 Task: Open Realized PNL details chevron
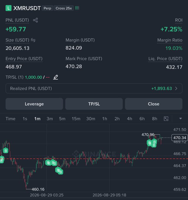point(176,89)
